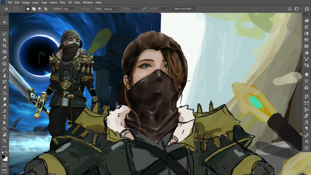
Task: Select the Path Selection tool
Action: tap(4, 123)
